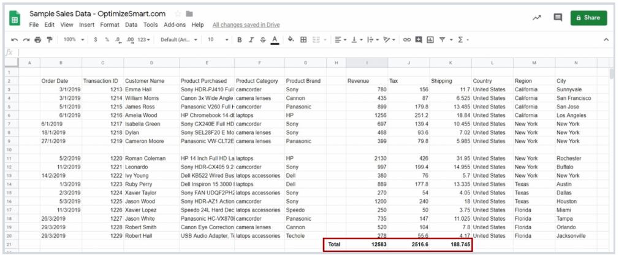The width and height of the screenshot is (619, 258).
Task: Open the Help menu
Action: pyautogui.click(x=197, y=25)
